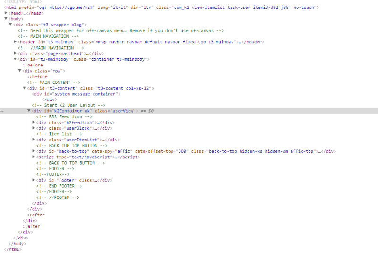Select the 'Item list' comment line

click(x=59, y=134)
